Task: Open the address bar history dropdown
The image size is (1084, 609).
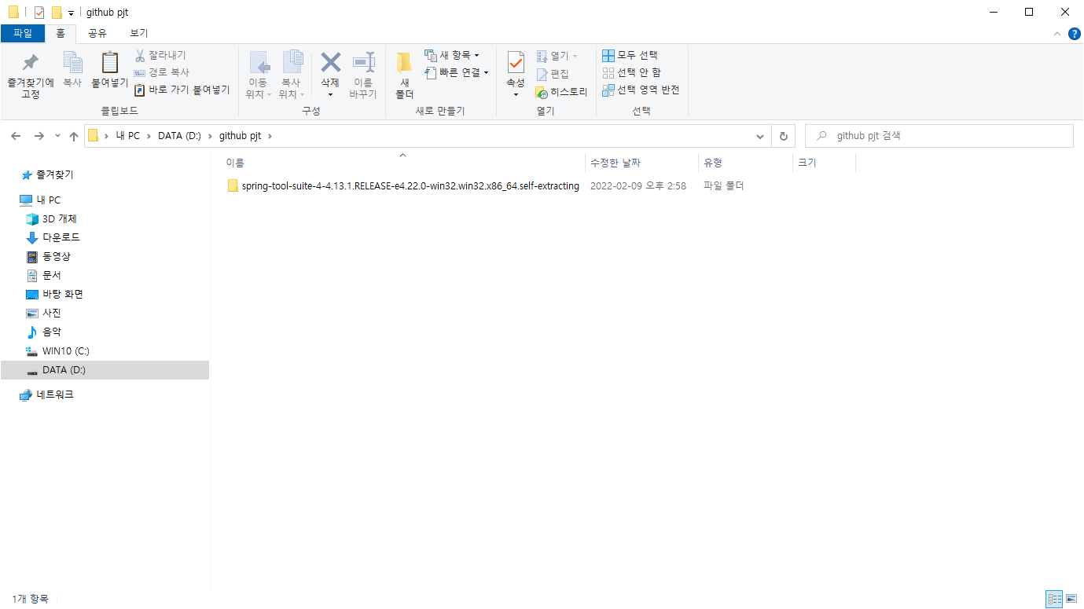Action: click(759, 136)
